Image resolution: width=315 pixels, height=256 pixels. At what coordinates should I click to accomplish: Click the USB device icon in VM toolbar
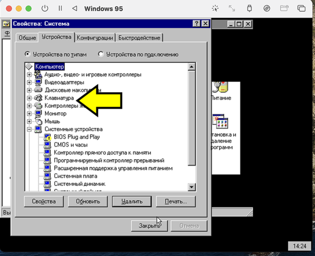249,9
